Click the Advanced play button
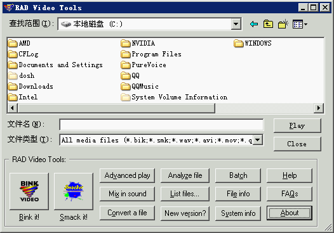 point(127,175)
